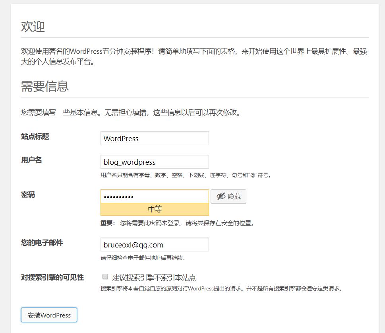Image resolution: width=385 pixels, height=333 pixels.
Task: Click the welcome paragraph about WordPress五分钟安装程序
Action: pos(194,56)
